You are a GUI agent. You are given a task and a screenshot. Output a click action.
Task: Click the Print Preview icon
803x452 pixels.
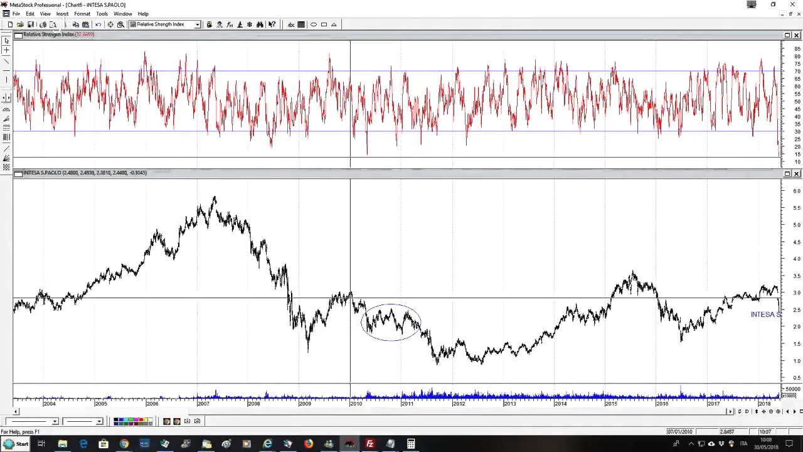pyautogui.click(x=53, y=24)
